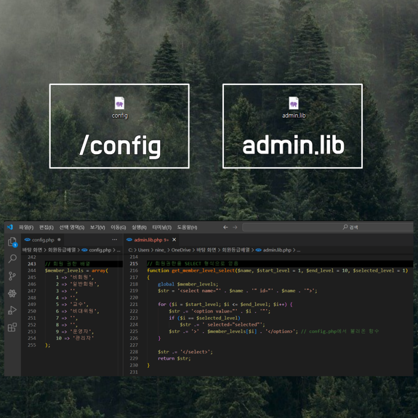The height and width of the screenshot is (418, 418).
Task: Click the "$str .= '</select>';" line
Action: click(185, 352)
